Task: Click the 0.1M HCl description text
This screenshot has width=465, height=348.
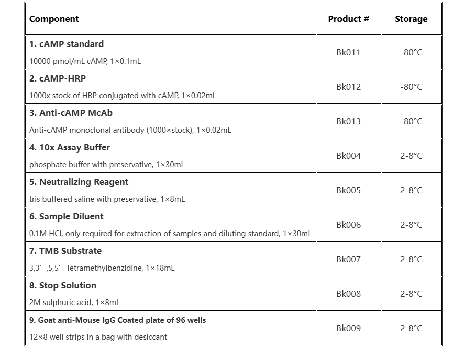Action: point(170,234)
